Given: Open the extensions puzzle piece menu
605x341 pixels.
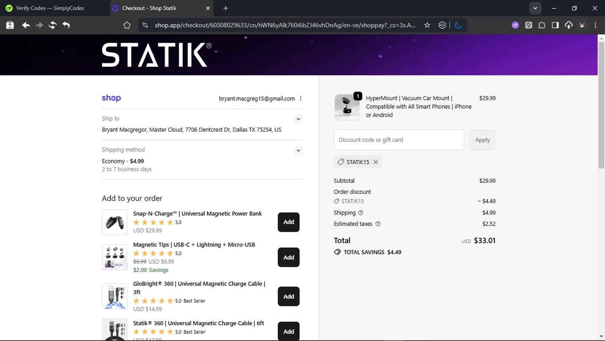Looking at the screenshot, I should 542,25.
